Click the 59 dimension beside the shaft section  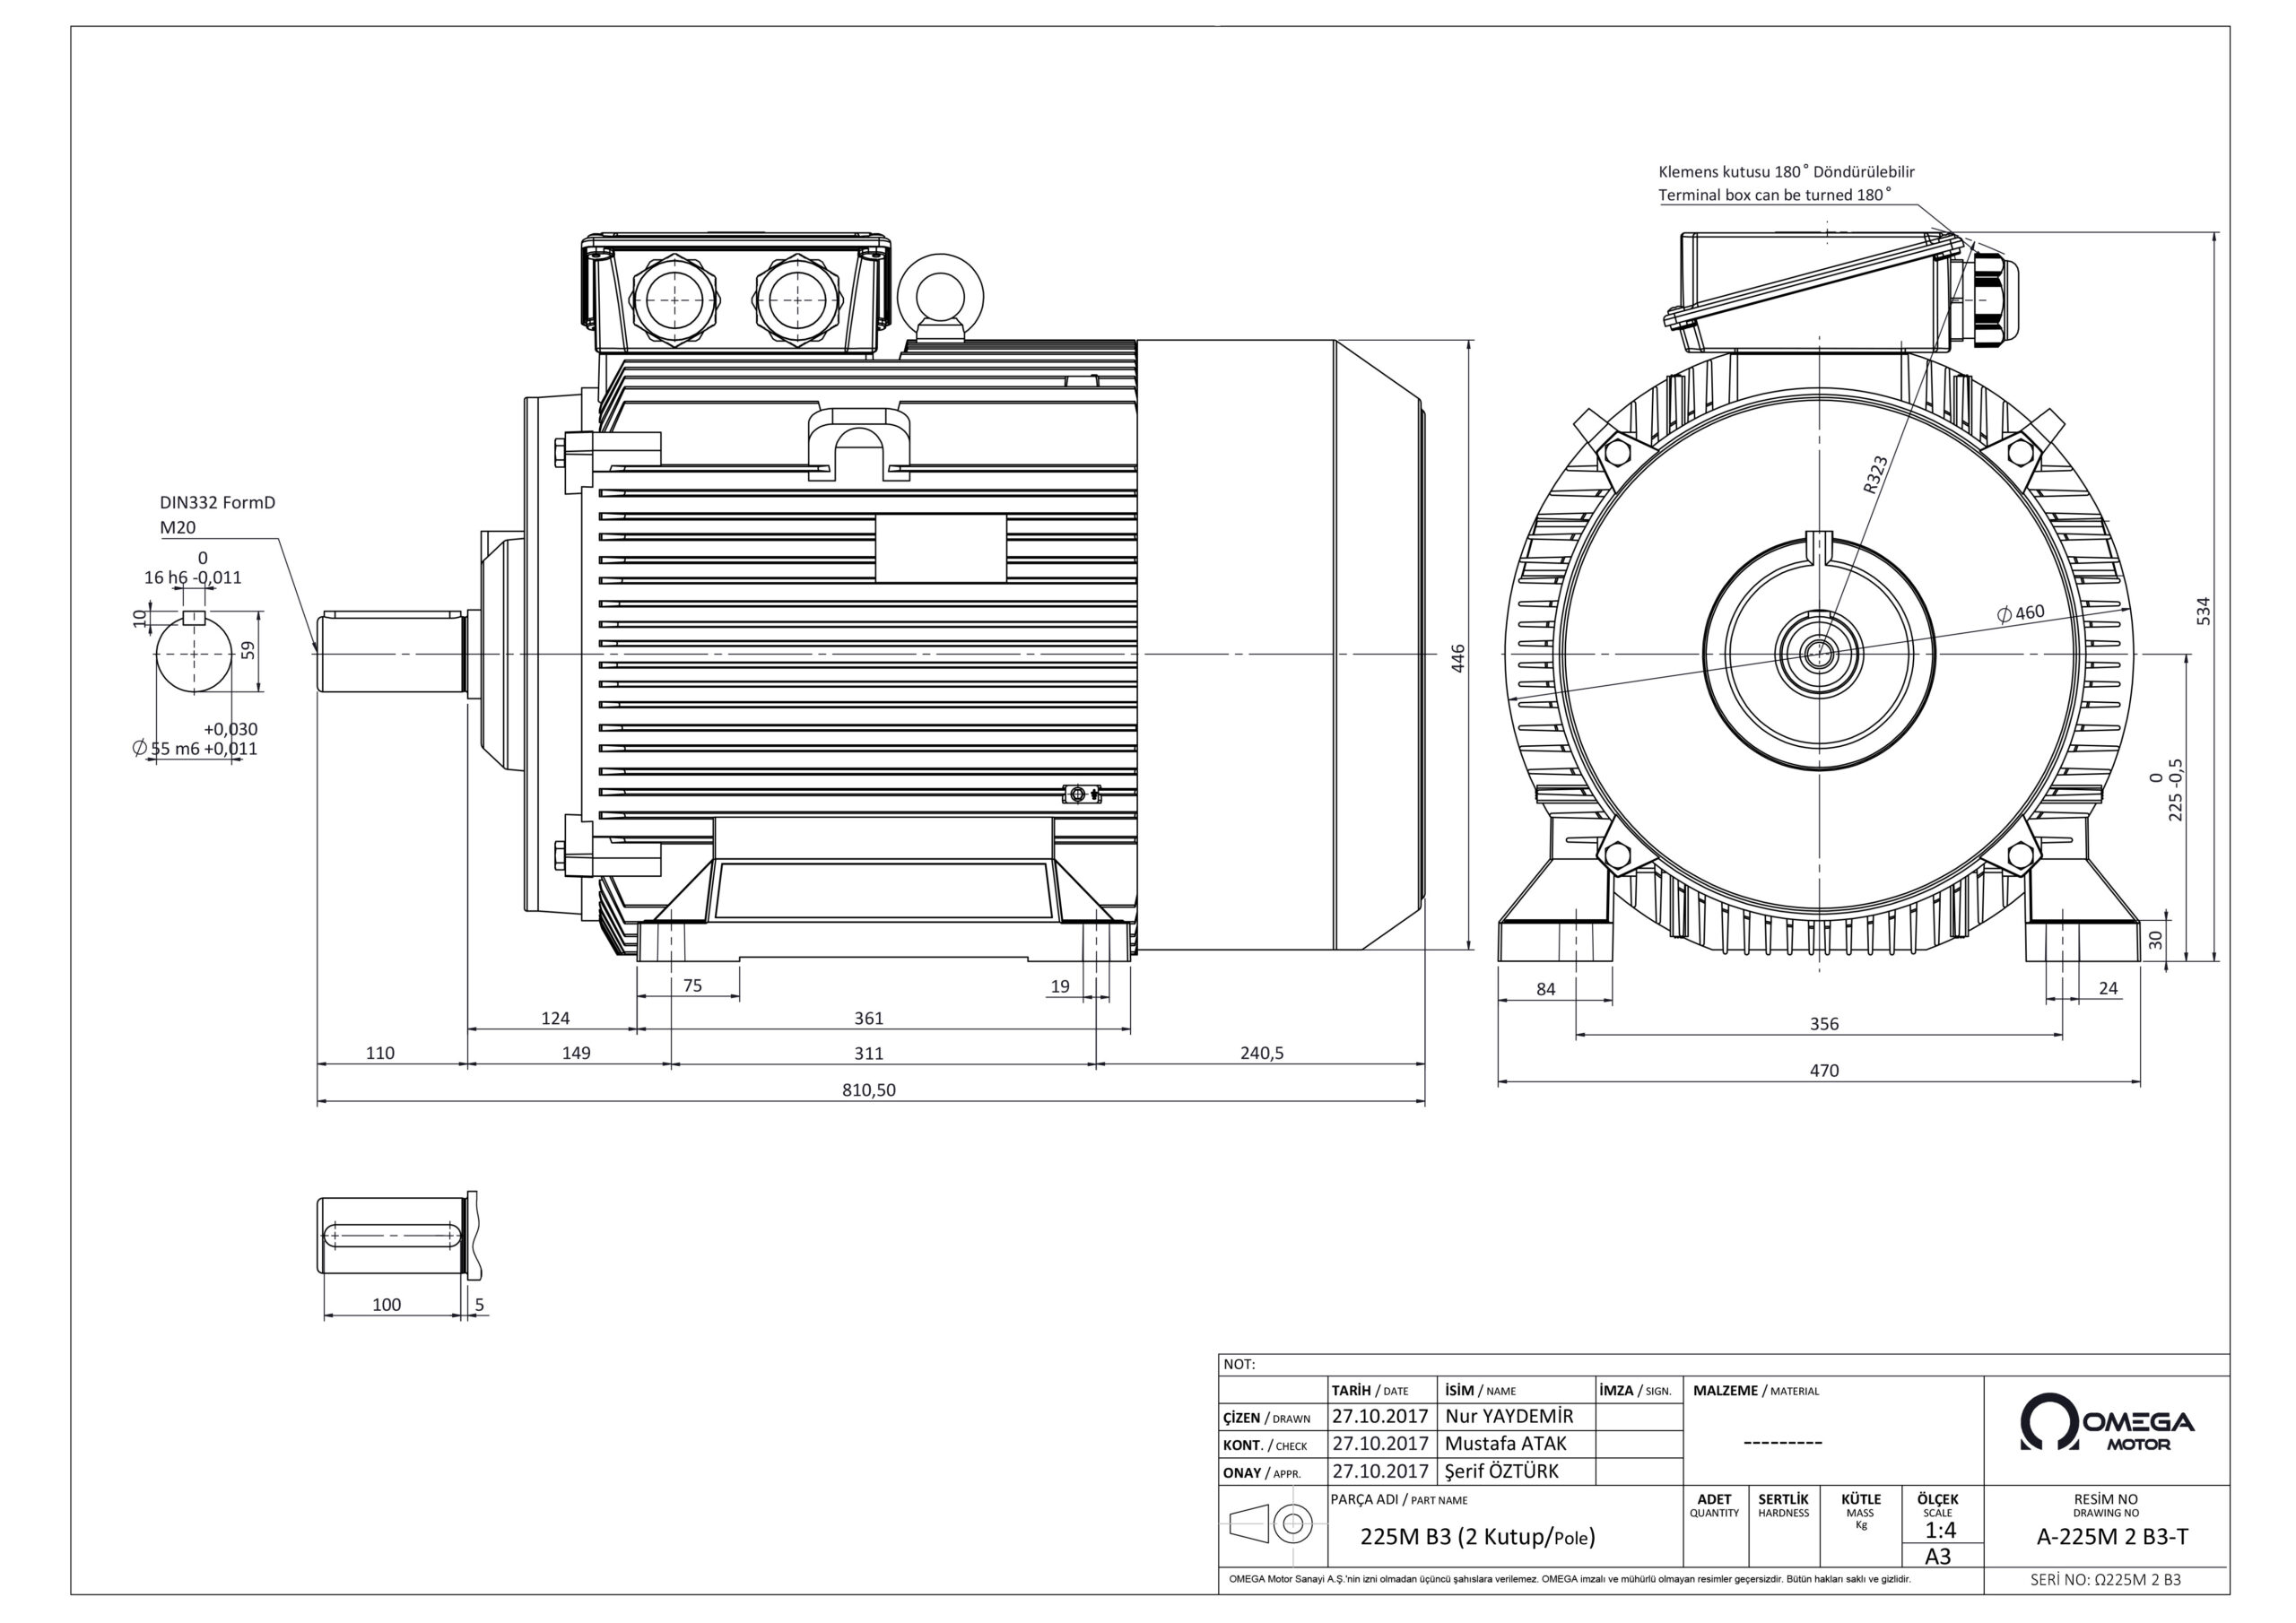coord(248,650)
